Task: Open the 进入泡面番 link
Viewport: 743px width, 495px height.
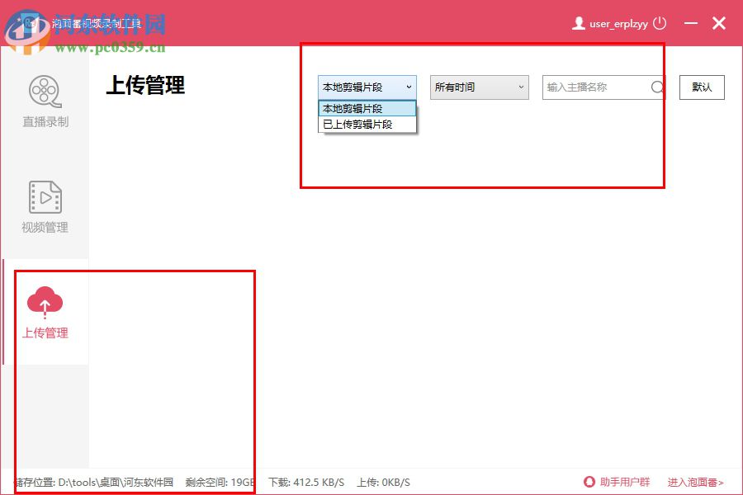Action: point(693,482)
